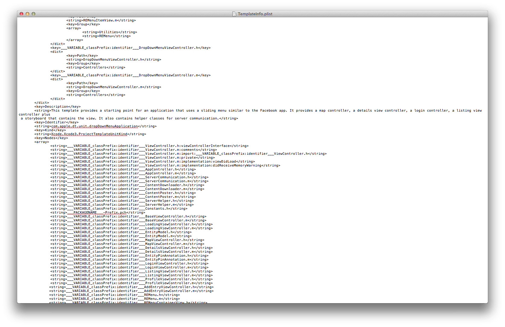Click the REMenuItemView.m string line
Image resolution: width=505 pixels, height=327 pixels.
[x=101, y=20]
